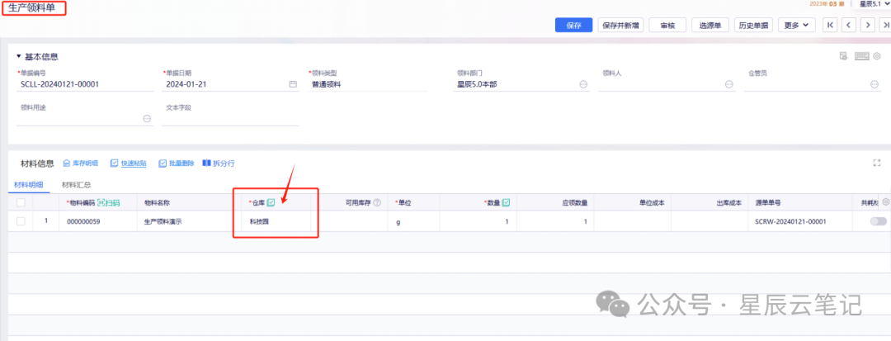
Task: Click the 单据编号 field SCLL-20240121-00001
Action: pos(85,84)
